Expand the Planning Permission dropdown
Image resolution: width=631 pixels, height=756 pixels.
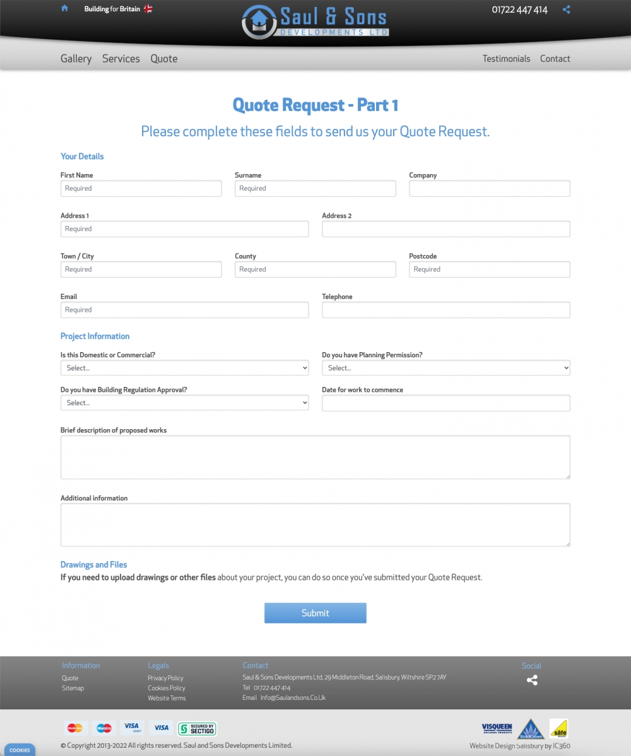point(445,368)
